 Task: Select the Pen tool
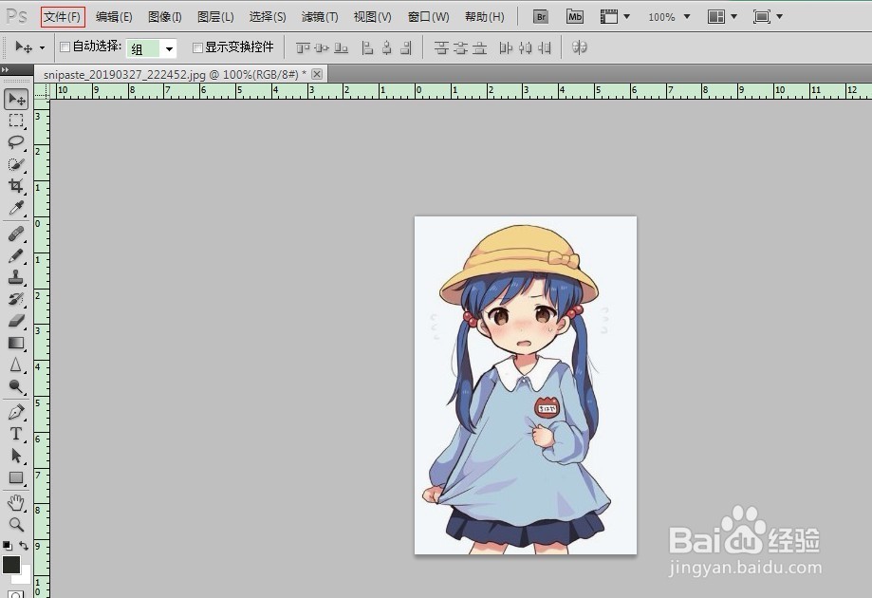click(16, 412)
